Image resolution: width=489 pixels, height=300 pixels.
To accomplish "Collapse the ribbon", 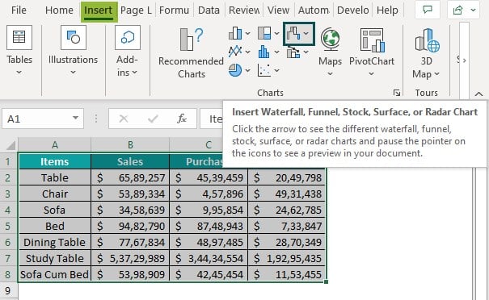I will click(478, 94).
